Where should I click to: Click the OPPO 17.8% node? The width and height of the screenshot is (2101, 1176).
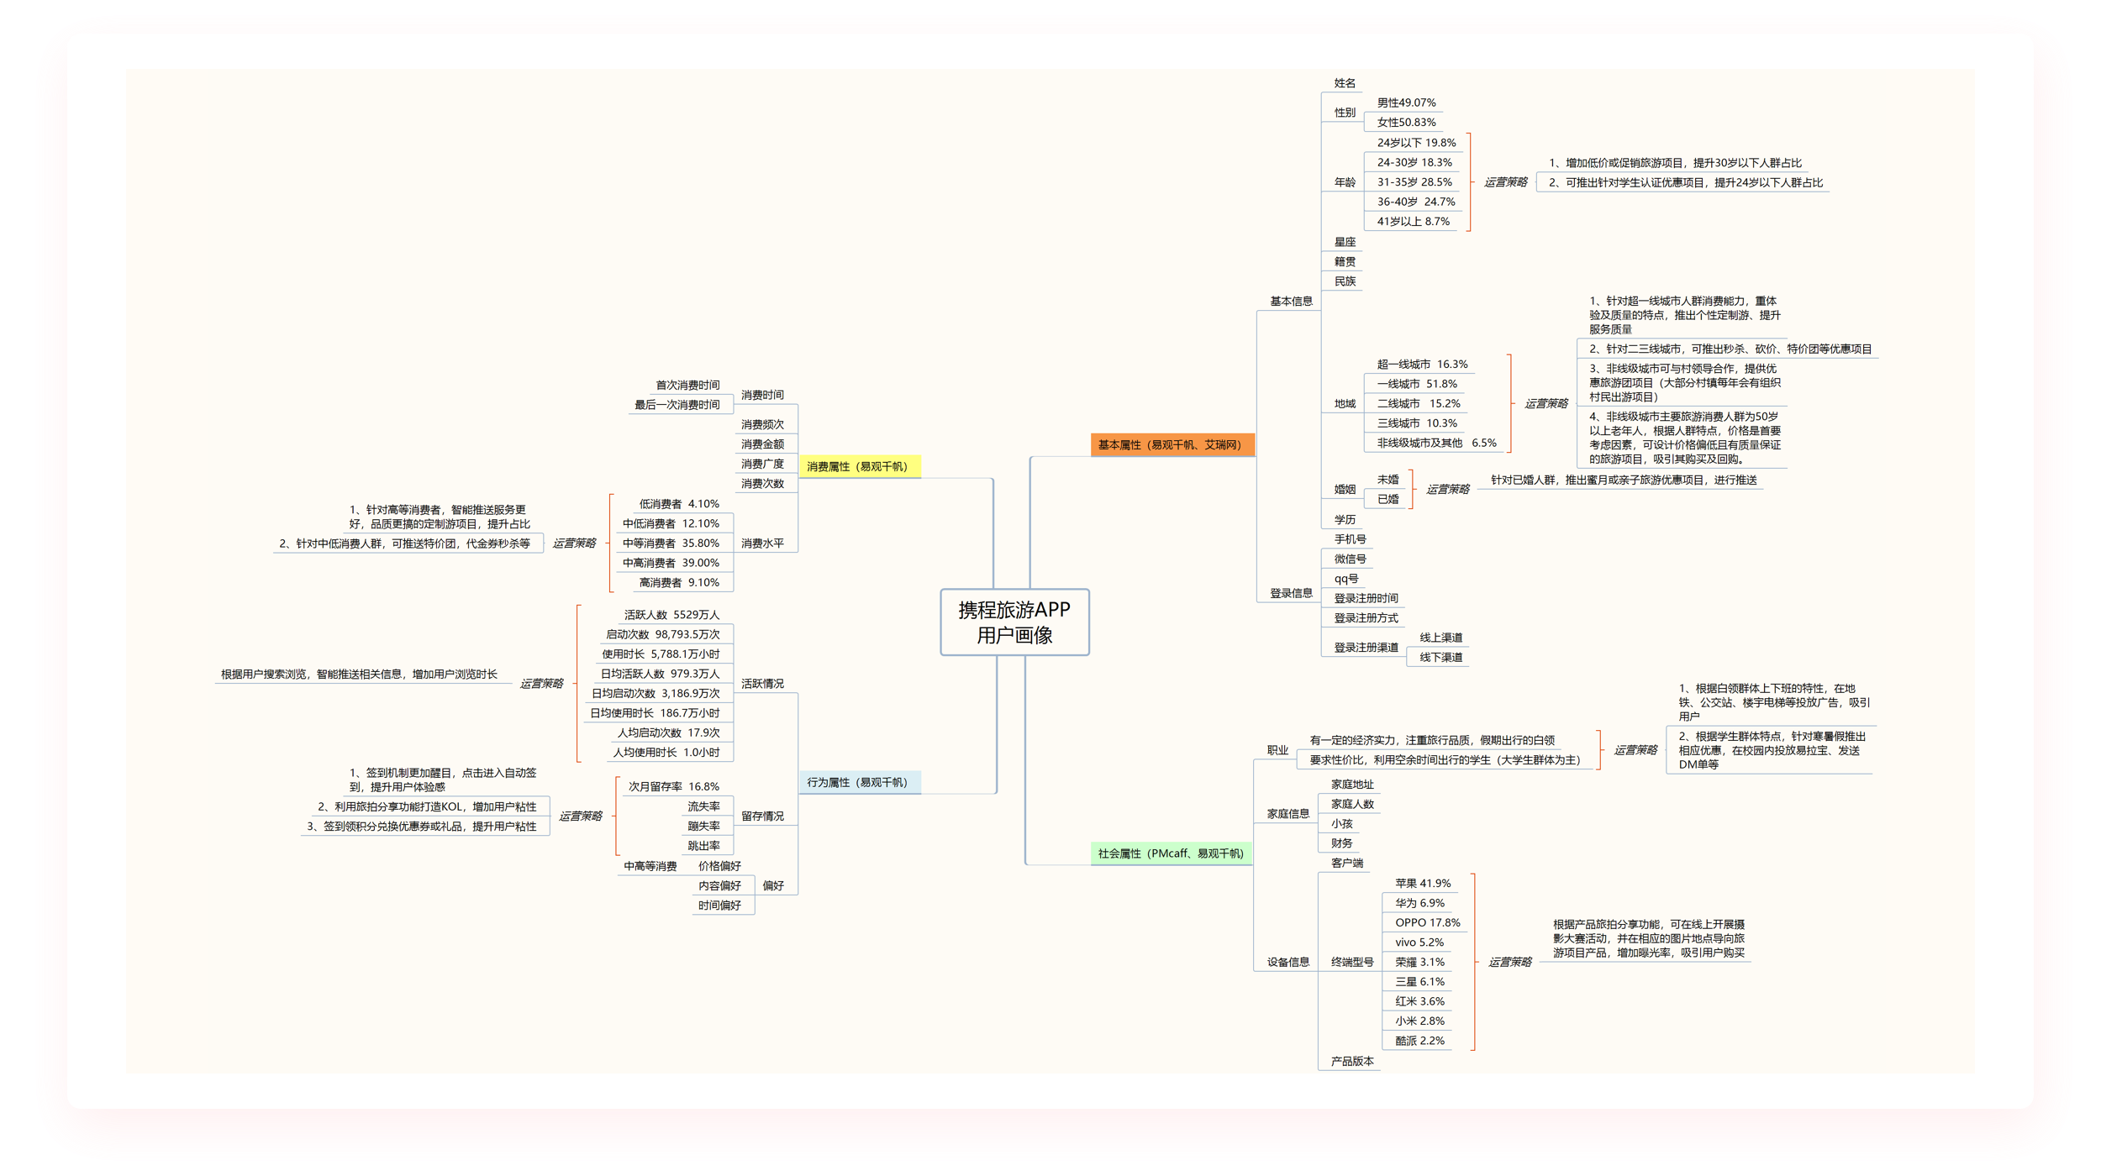point(1428,922)
